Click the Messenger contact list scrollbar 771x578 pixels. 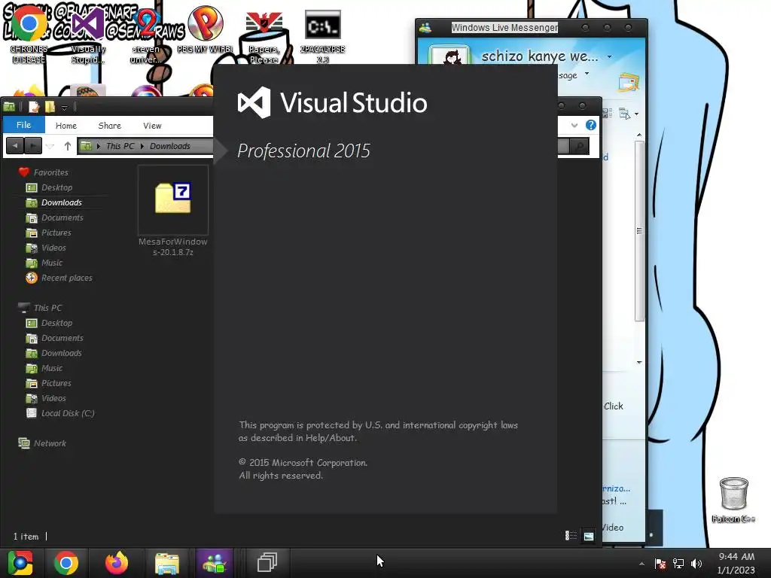[x=639, y=230]
